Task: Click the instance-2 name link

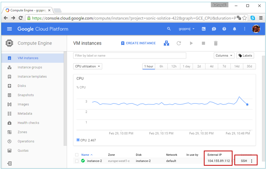Action: pos(94,161)
